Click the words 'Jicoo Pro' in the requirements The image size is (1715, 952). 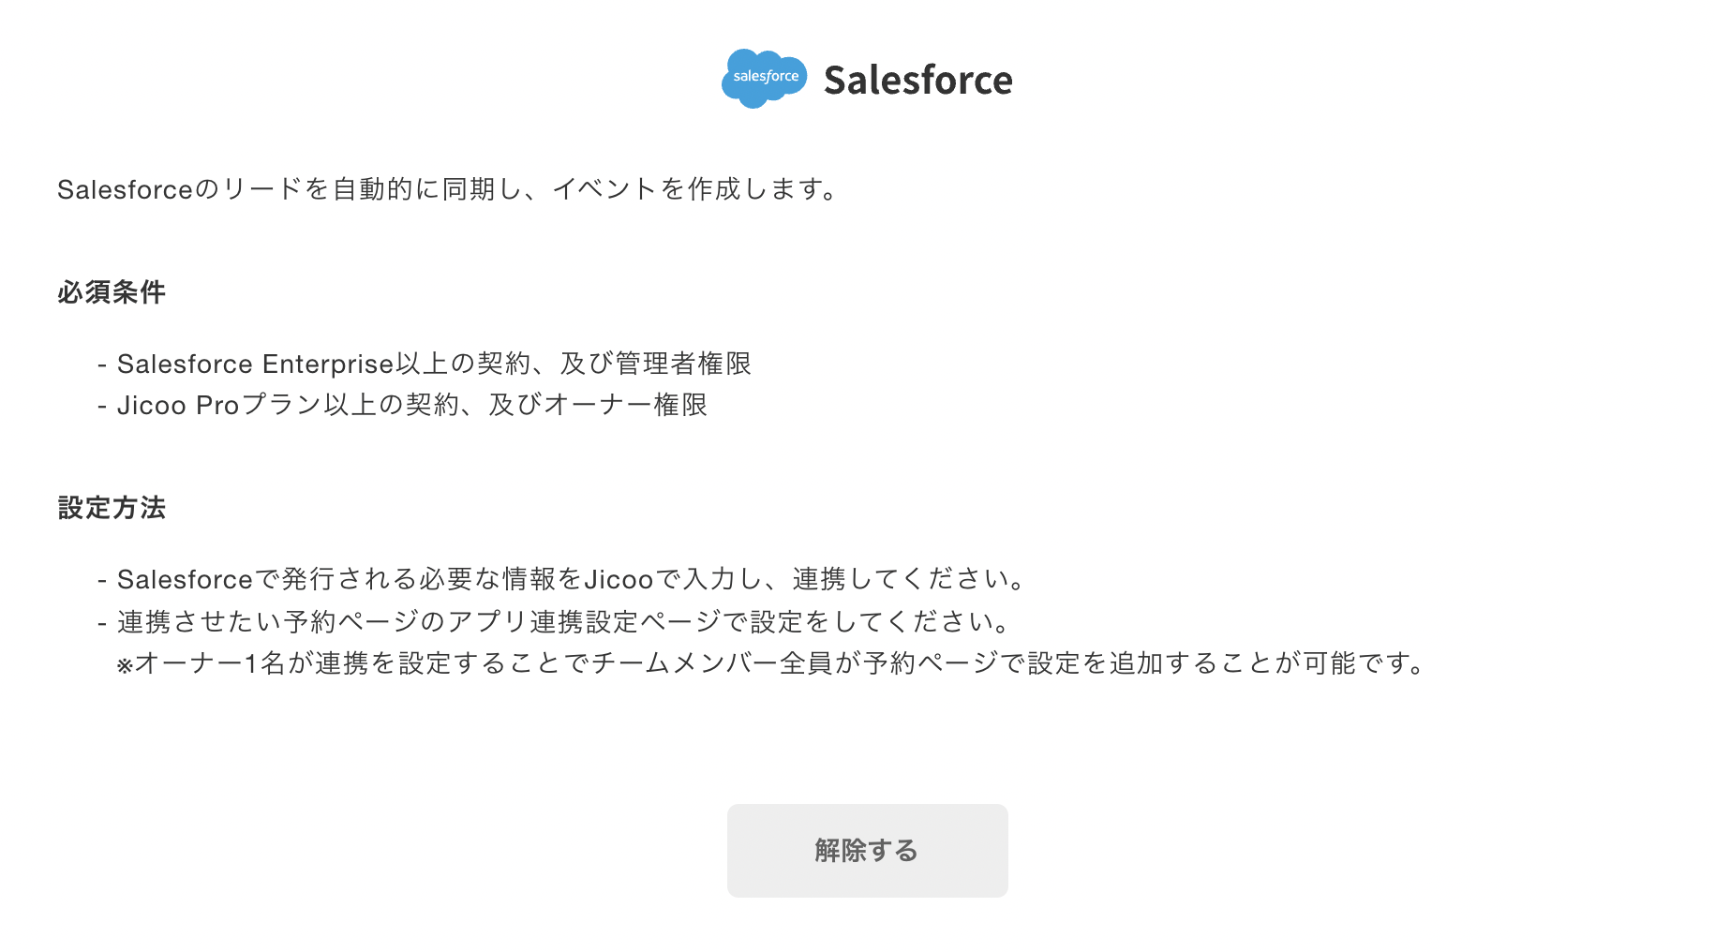click(178, 405)
